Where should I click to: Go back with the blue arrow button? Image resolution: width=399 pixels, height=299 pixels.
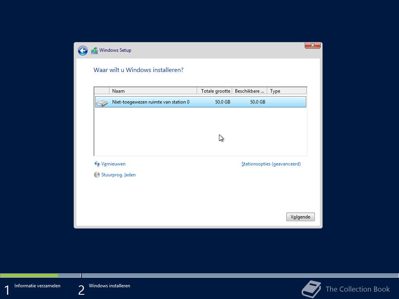(83, 51)
